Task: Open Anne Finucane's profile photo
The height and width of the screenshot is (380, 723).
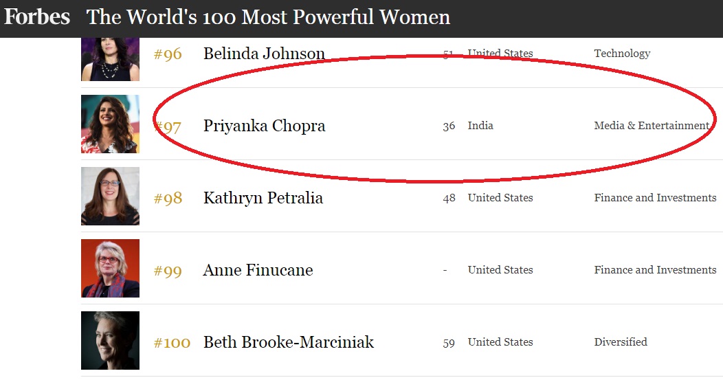Action: coord(110,269)
